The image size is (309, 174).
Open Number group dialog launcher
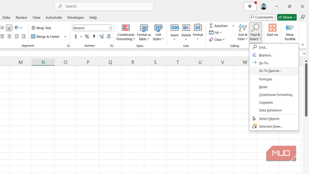[112, 46]
